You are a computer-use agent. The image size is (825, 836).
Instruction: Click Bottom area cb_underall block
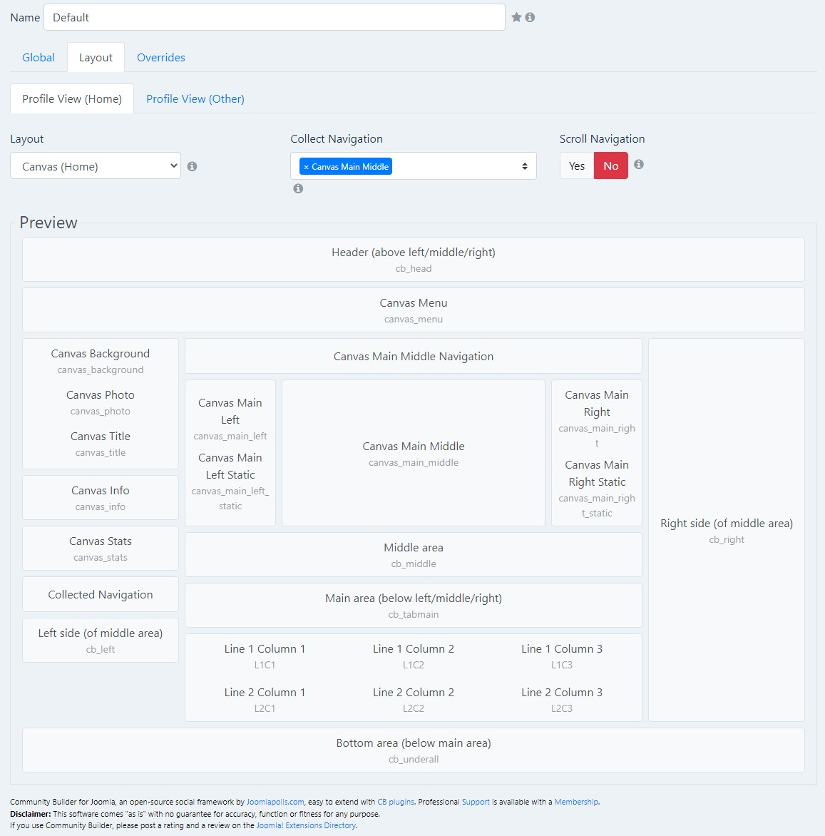(414, 750)
